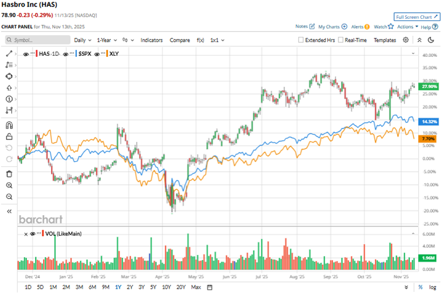Open the Fibonacci retracement tools
This screenshot has width=441, height=293.
point(9,65)
